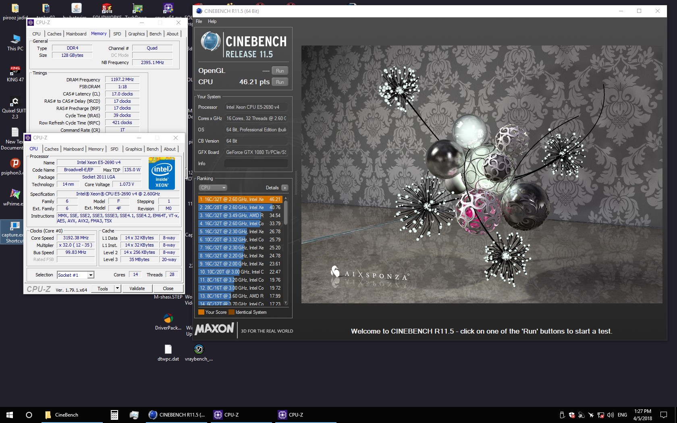Switch to Mainboard tab in Memory CPU-Z window
Screen dimensions: 677x423
76,34
